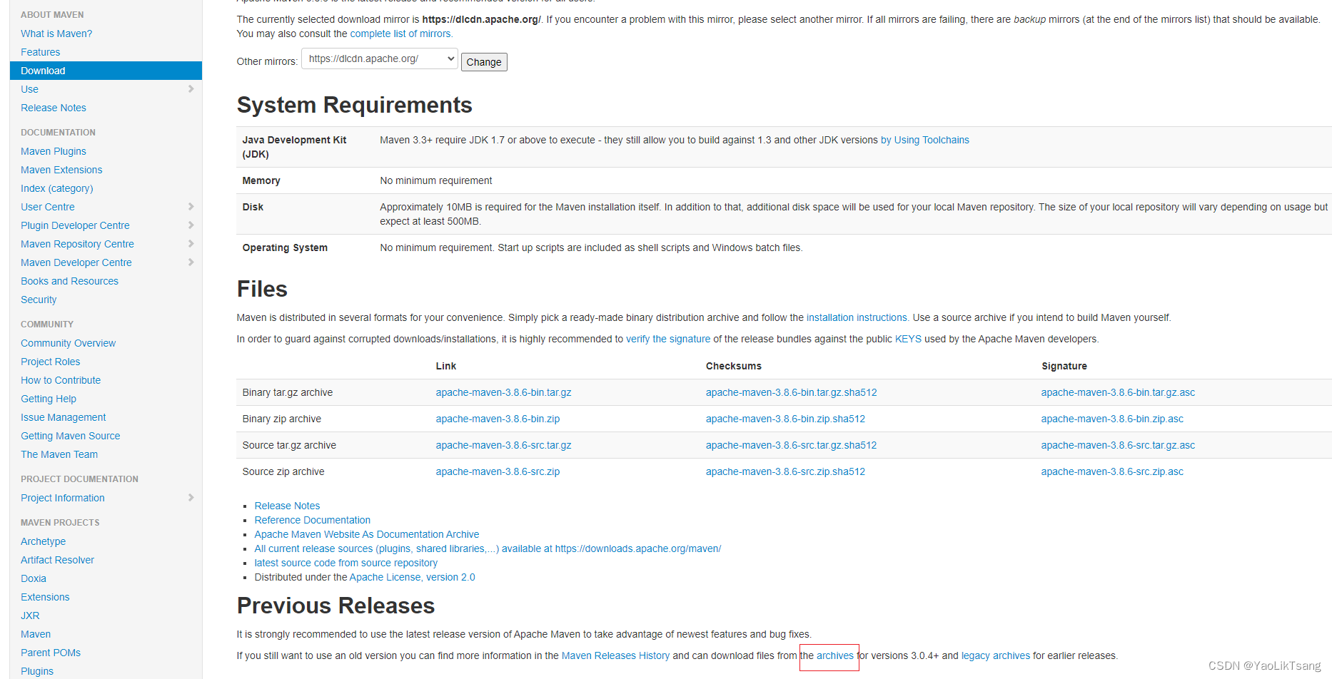
Task: Download apache-maven-3.8.6-bin.tar.gz
Action: 504,392
